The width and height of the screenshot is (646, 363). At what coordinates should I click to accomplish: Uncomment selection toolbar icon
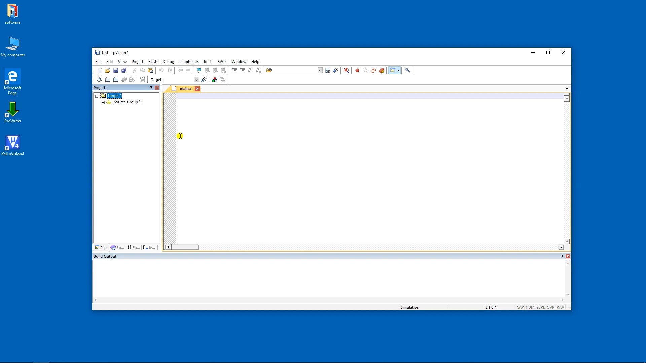258,70
